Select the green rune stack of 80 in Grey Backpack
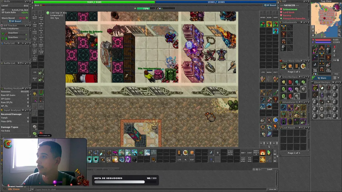 [x=303, y=83]
